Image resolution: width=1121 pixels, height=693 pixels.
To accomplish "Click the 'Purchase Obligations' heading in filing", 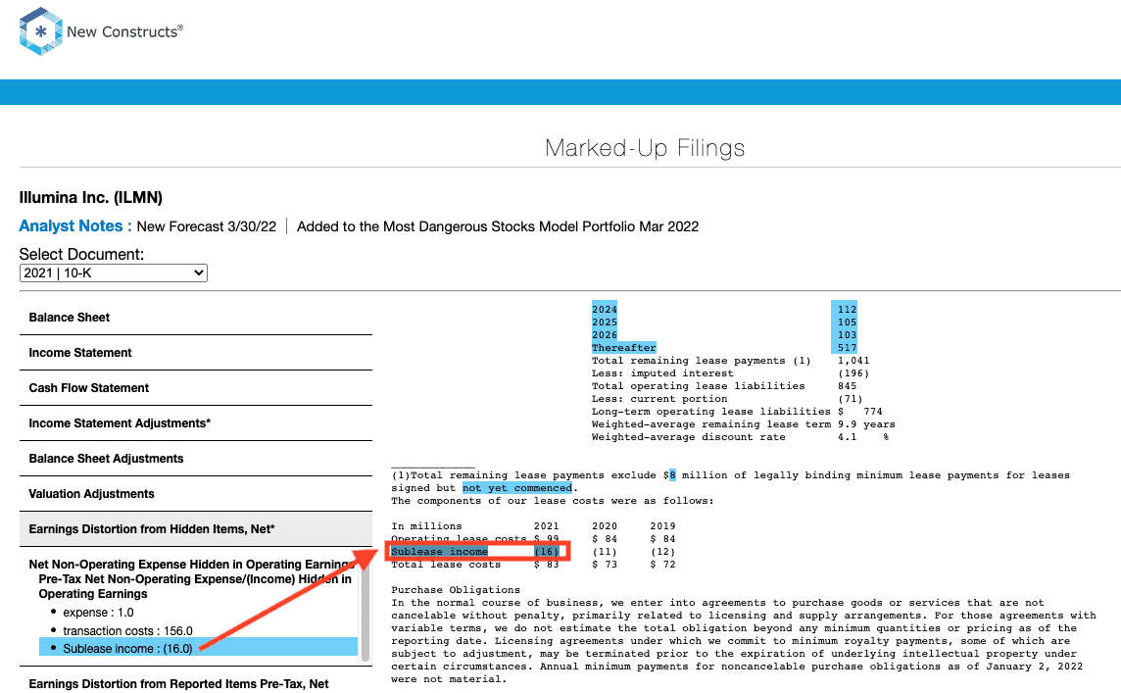I will tap(456, 590).
